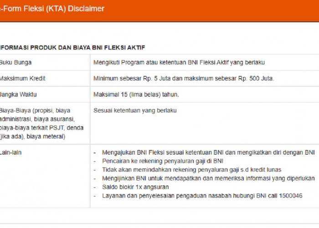The image size is (319, 228).
Task: Click the 'Suku Bunga' row label
Action: click(x=15, y=62)
